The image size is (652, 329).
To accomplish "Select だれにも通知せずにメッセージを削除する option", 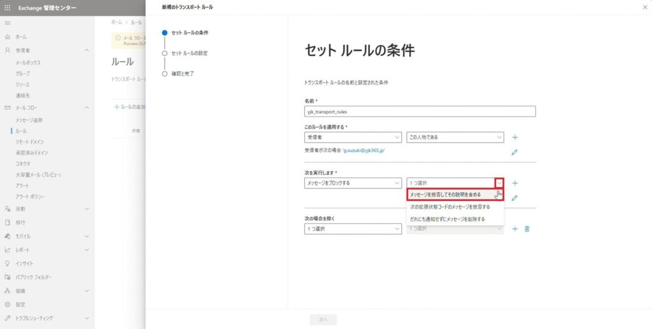I will (455, 219).
